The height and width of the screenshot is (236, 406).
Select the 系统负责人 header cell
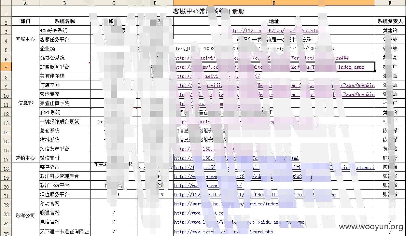pos(390,21)
